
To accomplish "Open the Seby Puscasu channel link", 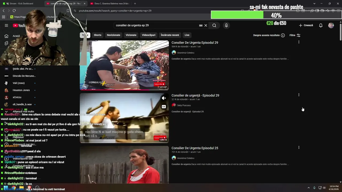I will (184, 105).
